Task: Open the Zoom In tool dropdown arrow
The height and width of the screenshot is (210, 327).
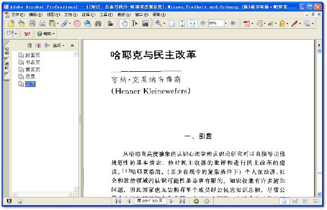Action: coord(164,23)
